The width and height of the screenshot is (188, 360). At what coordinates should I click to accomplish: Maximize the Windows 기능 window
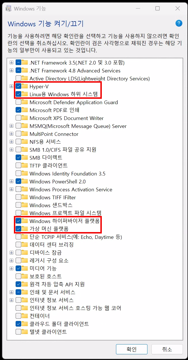[x=157, y=8]
